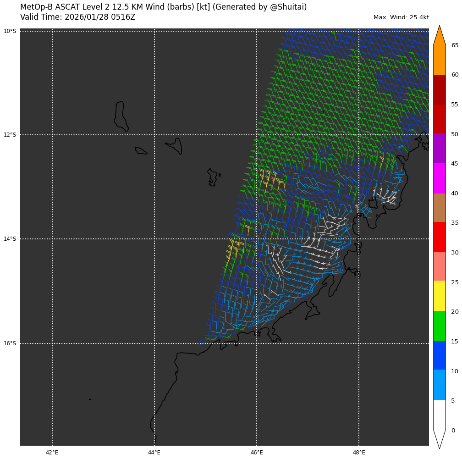The width and height of the screenshot is (462, 459).
Task: Click the 14°S latitude axis label
Action: [x=10, y=239]
